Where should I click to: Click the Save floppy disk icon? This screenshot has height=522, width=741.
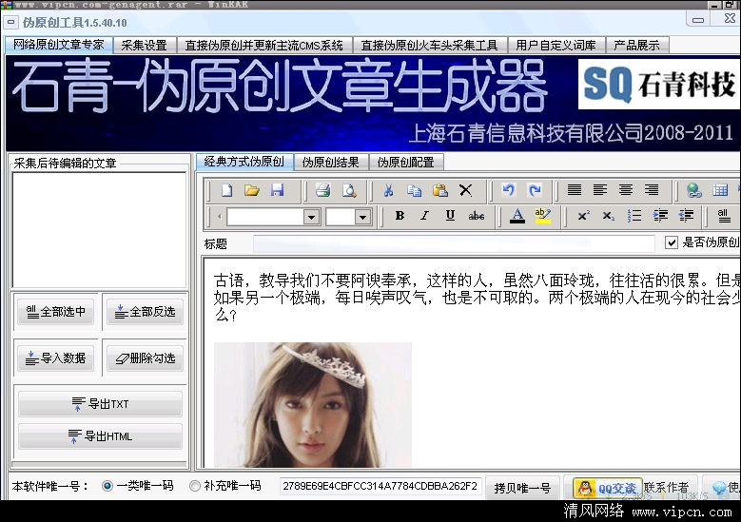pyautogui.click(x=277, y=190)
